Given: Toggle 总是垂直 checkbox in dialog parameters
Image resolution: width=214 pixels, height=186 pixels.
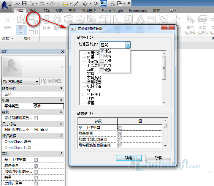Looking at the screenshot, I should (x=121, y=133).
